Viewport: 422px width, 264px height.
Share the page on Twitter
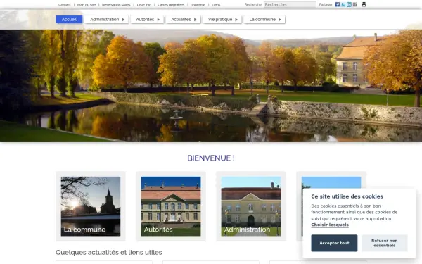click(x=343, y=4)
